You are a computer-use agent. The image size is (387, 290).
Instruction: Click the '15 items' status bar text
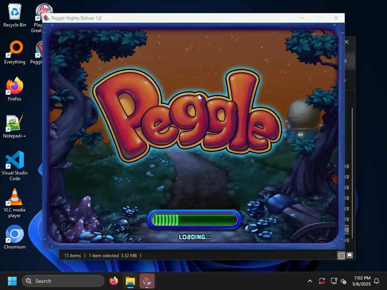click(73, 256)
